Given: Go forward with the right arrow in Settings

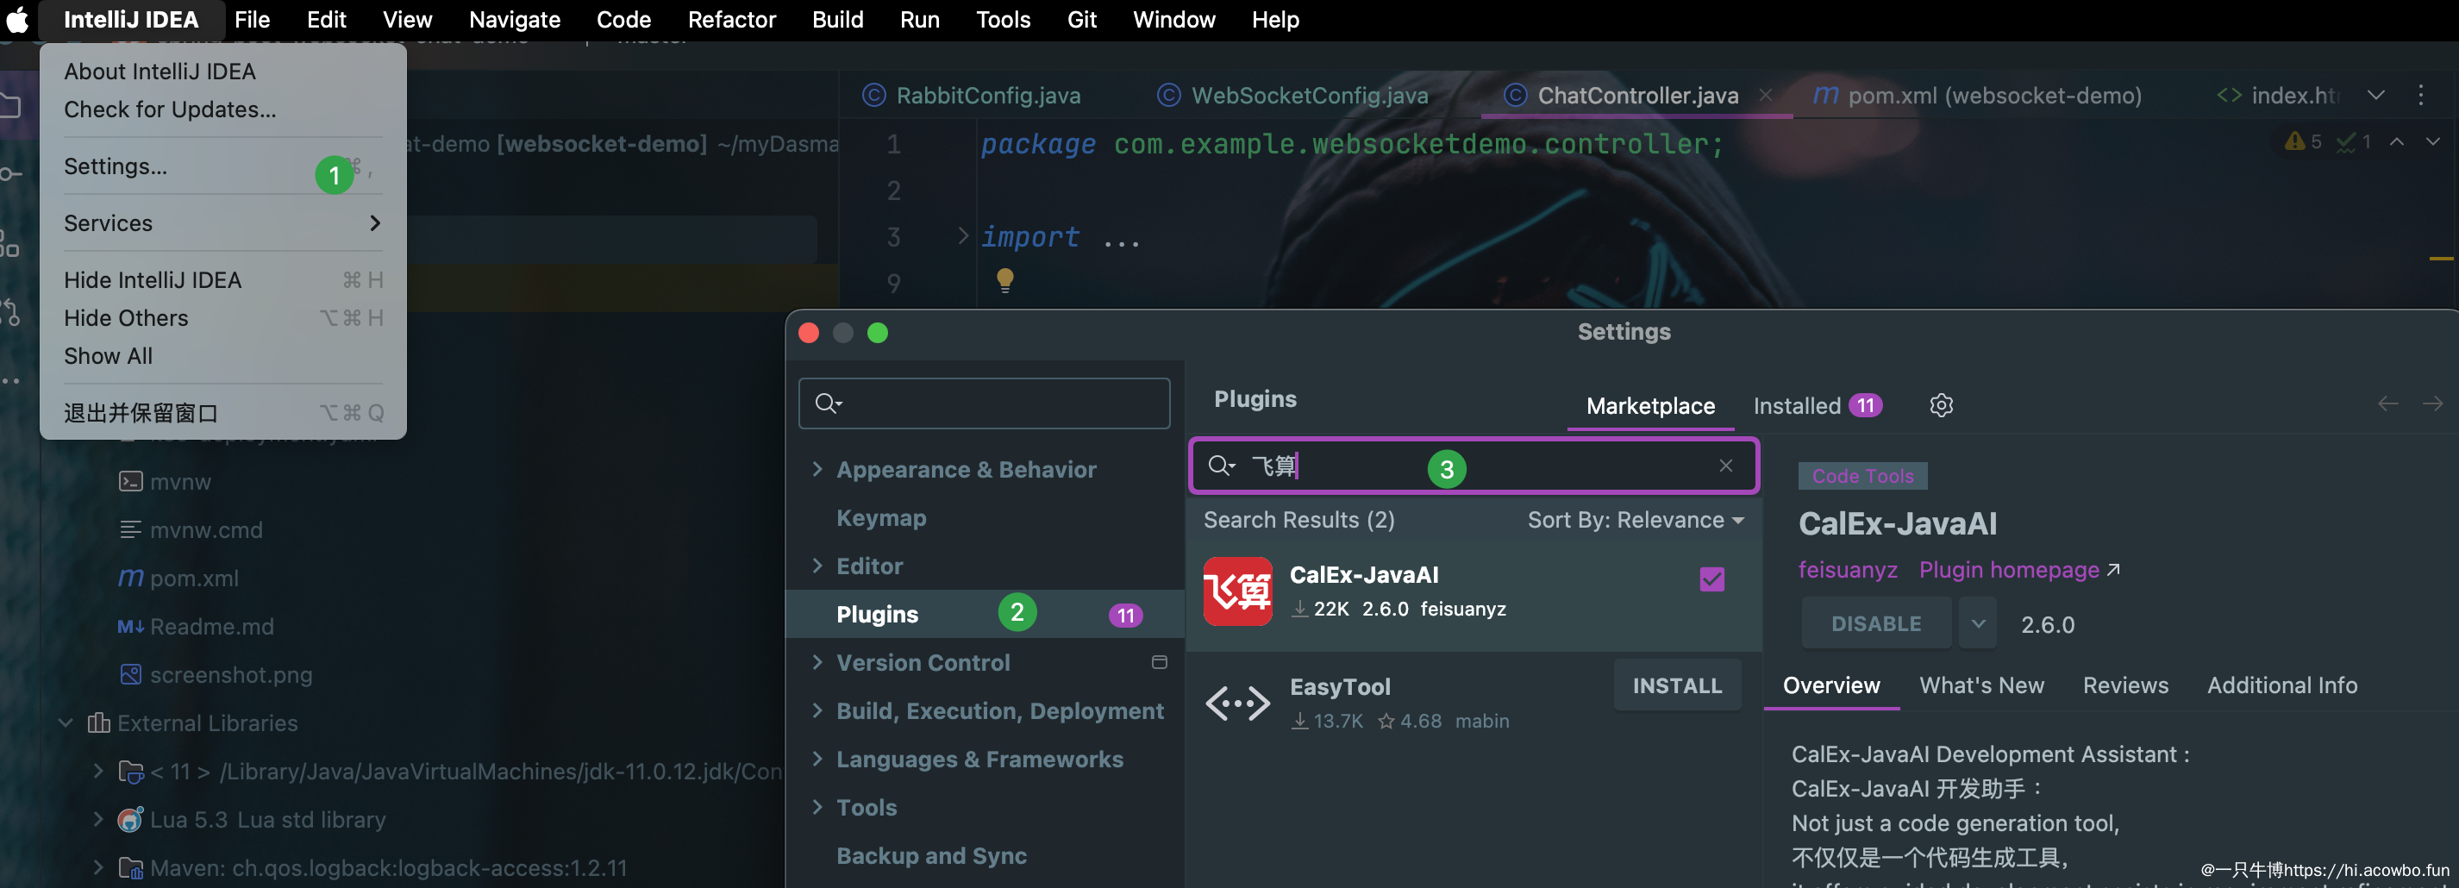Looking at the screenshot, I should 2432,403.
